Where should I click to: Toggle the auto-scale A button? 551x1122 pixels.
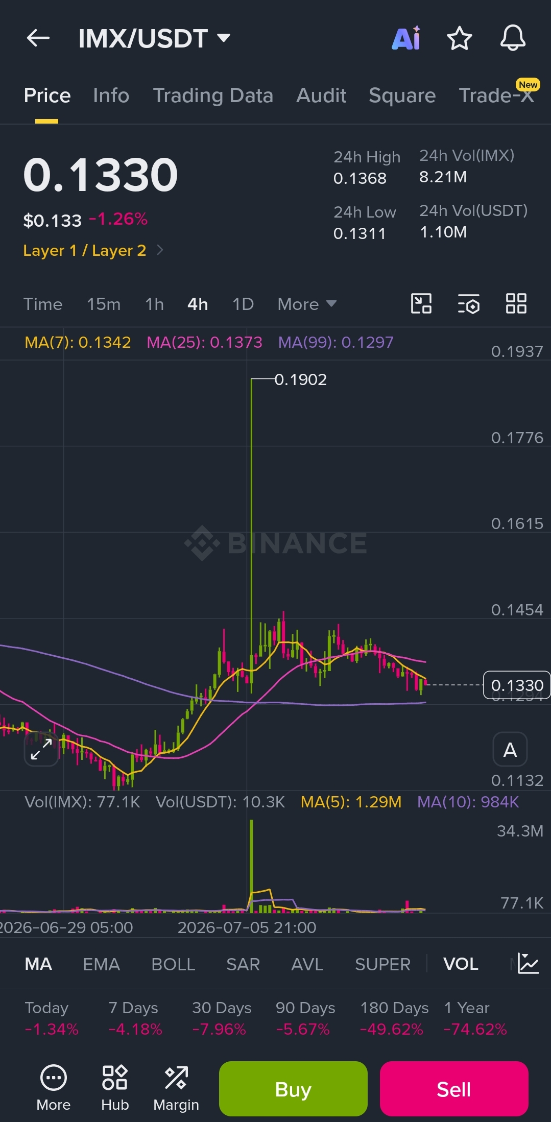click(510, 749)
